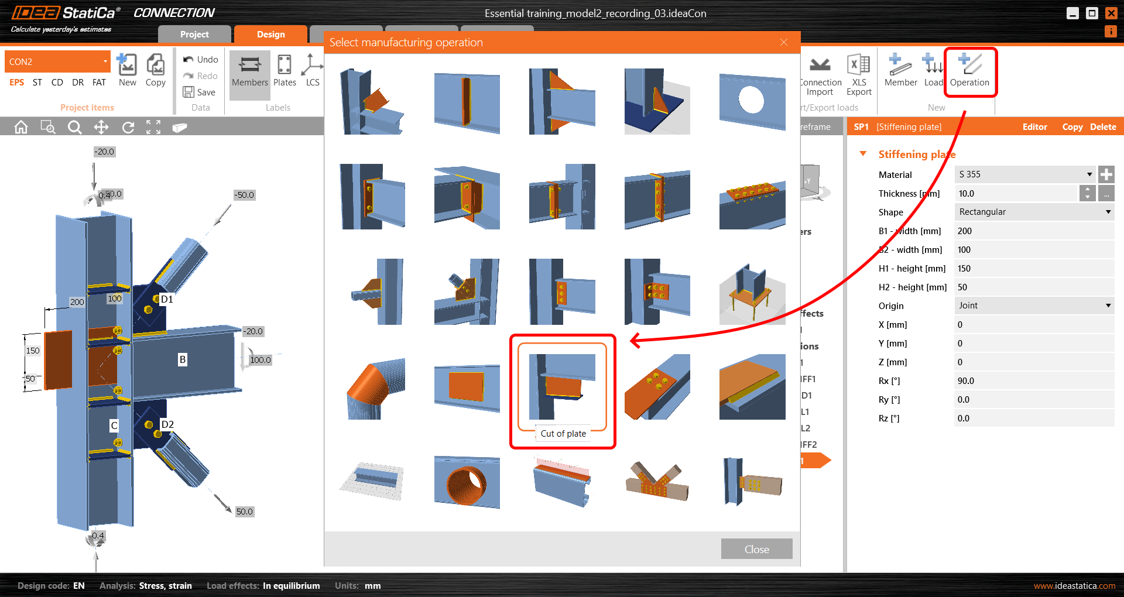Close the Select manufacturing operation dialog
Screen dimensions: 1124x597
(x=784, y=42)
